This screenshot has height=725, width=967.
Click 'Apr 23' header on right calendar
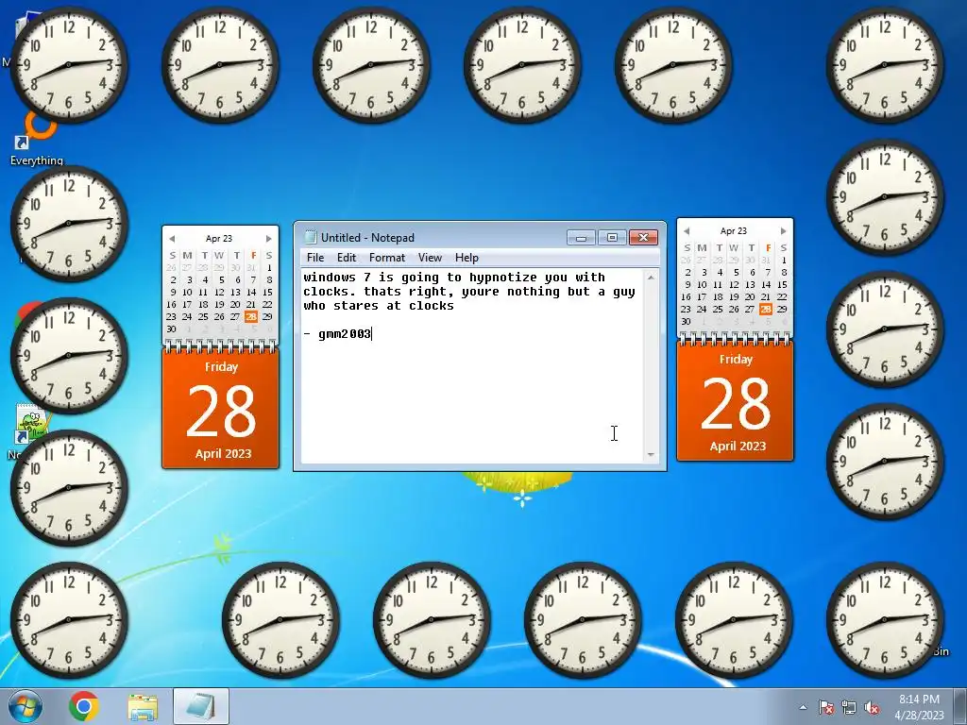[x=733, y=231]
